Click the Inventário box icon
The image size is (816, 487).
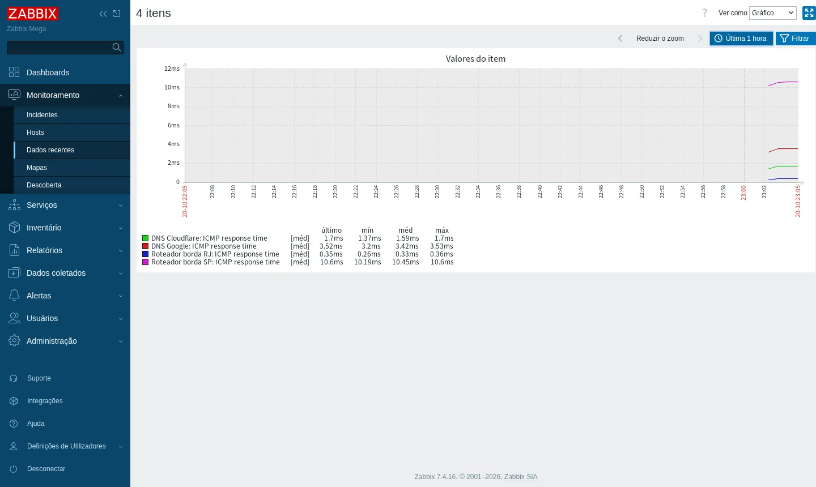[x=14, y=228]
